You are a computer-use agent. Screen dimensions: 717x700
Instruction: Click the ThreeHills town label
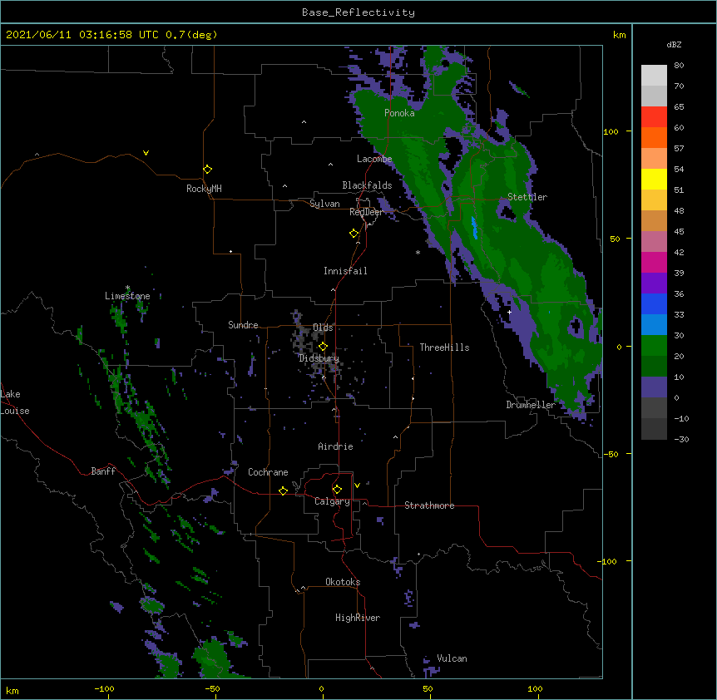(444, 348)
